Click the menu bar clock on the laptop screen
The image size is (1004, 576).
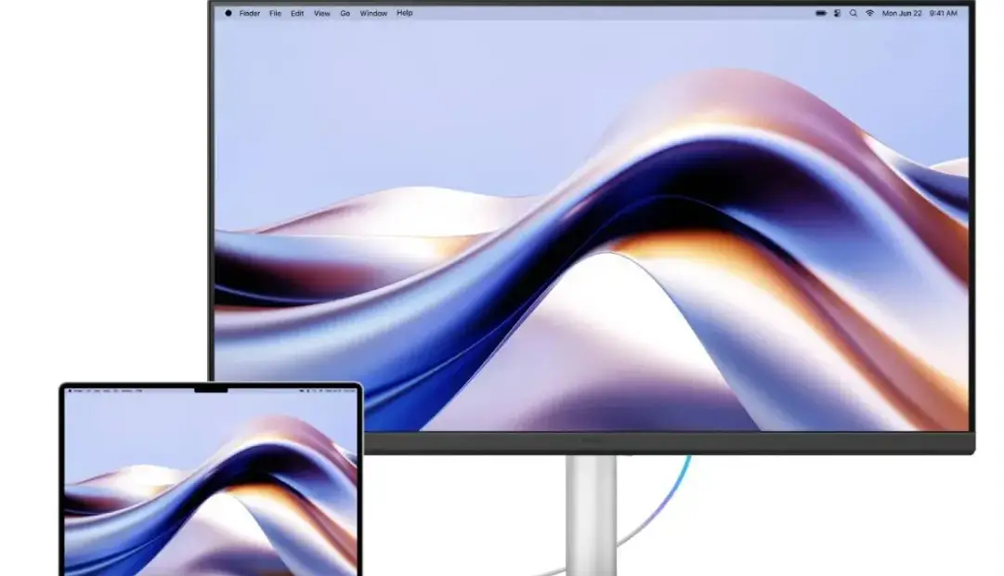pyautogui.click(x=347, y=392)
